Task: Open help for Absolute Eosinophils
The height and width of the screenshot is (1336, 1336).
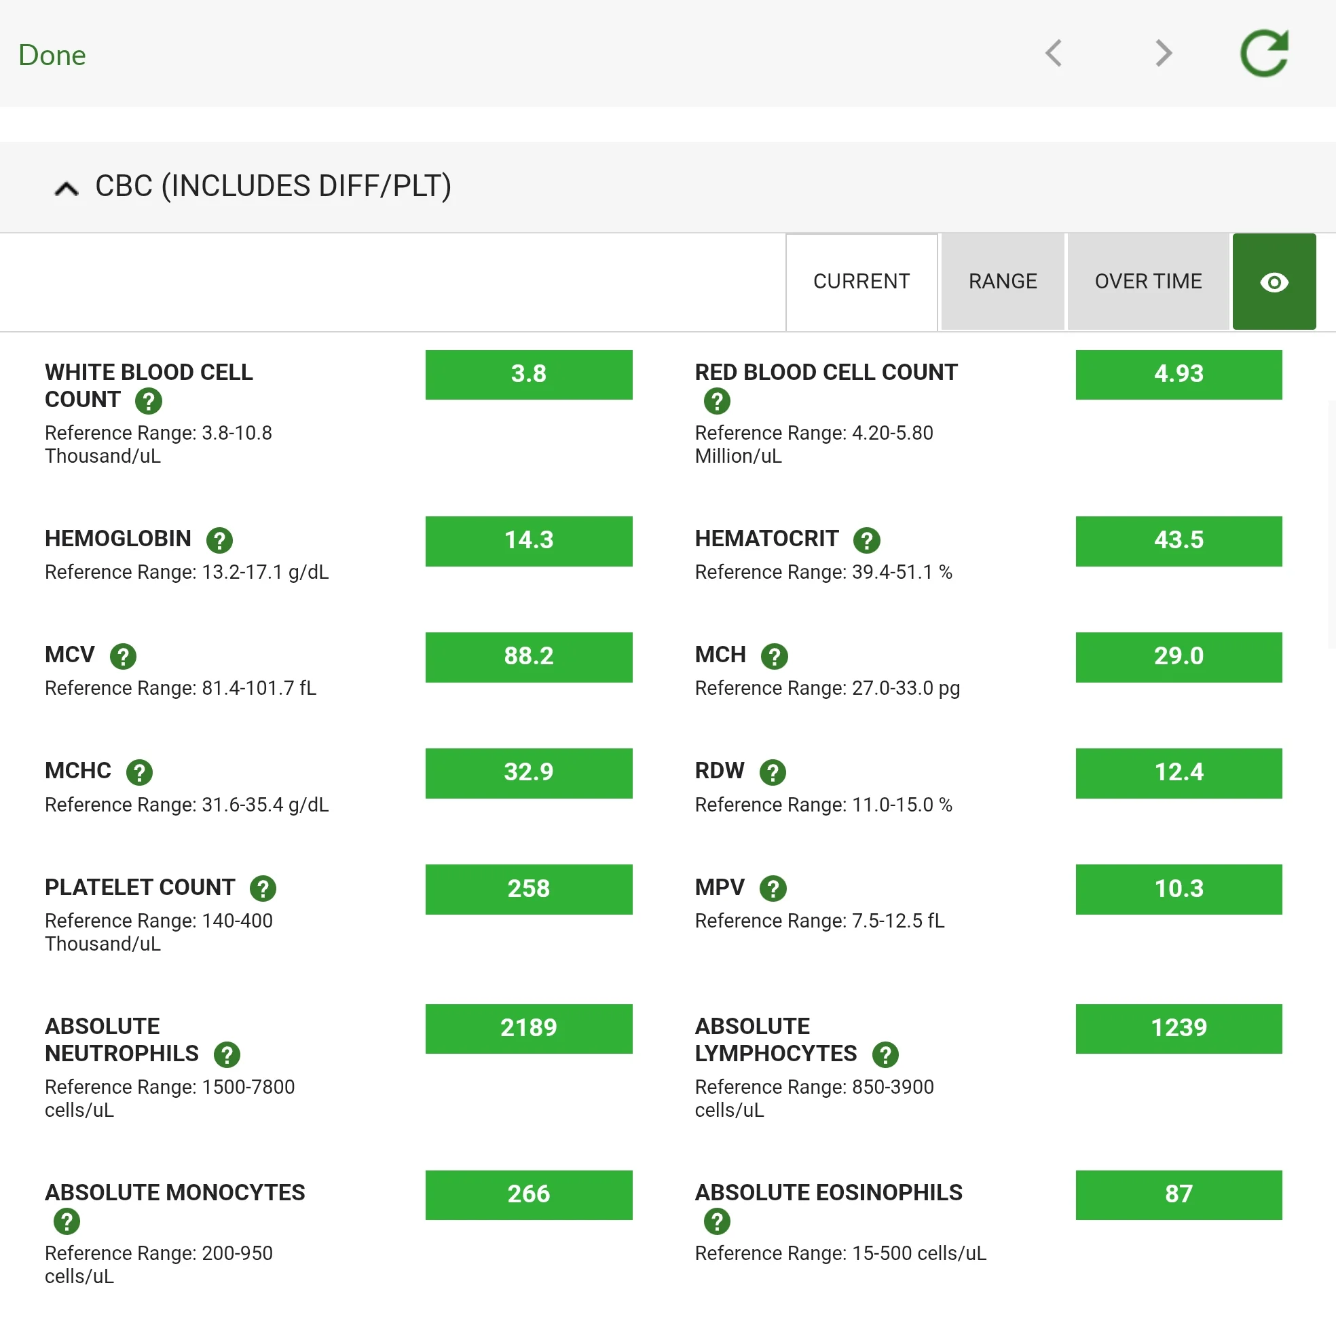Action: [x=717, y=1221]
